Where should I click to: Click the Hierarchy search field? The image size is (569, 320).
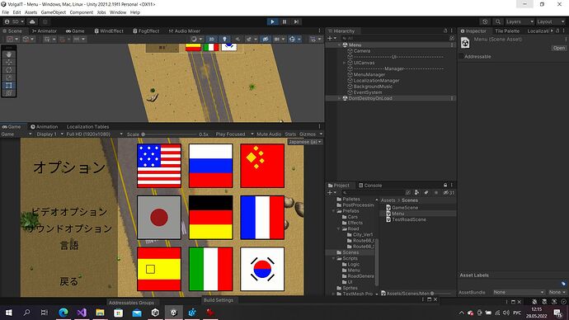pos(395,38)
